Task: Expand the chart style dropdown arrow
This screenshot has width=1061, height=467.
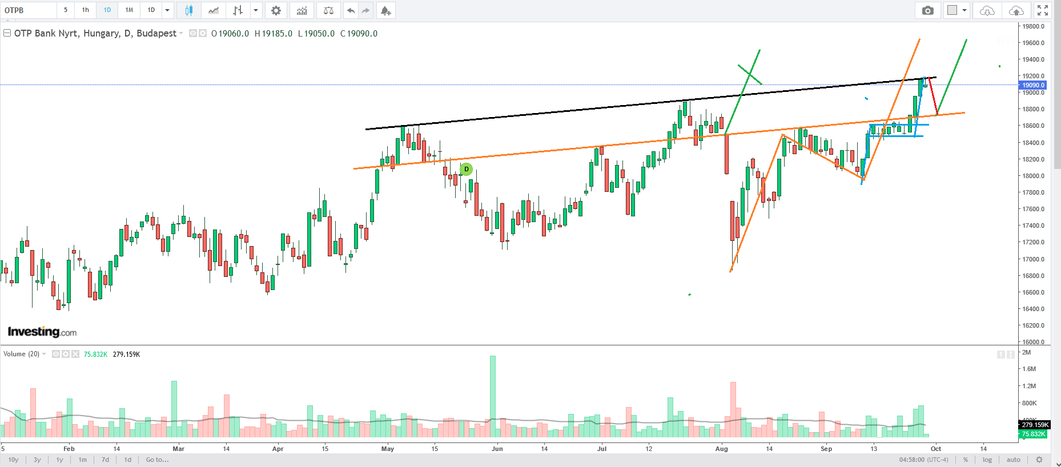Action: [256, 10]
